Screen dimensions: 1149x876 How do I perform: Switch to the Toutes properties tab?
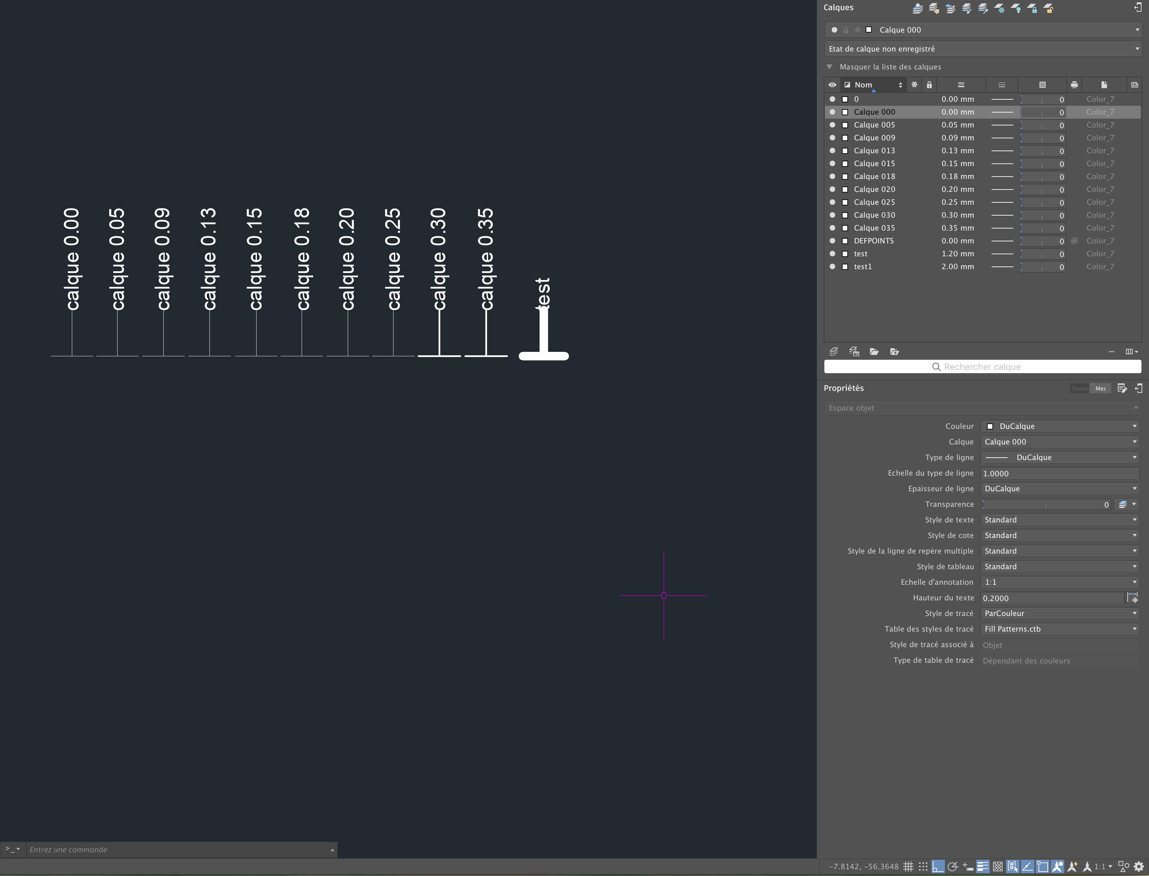(x=1080, y=389)
